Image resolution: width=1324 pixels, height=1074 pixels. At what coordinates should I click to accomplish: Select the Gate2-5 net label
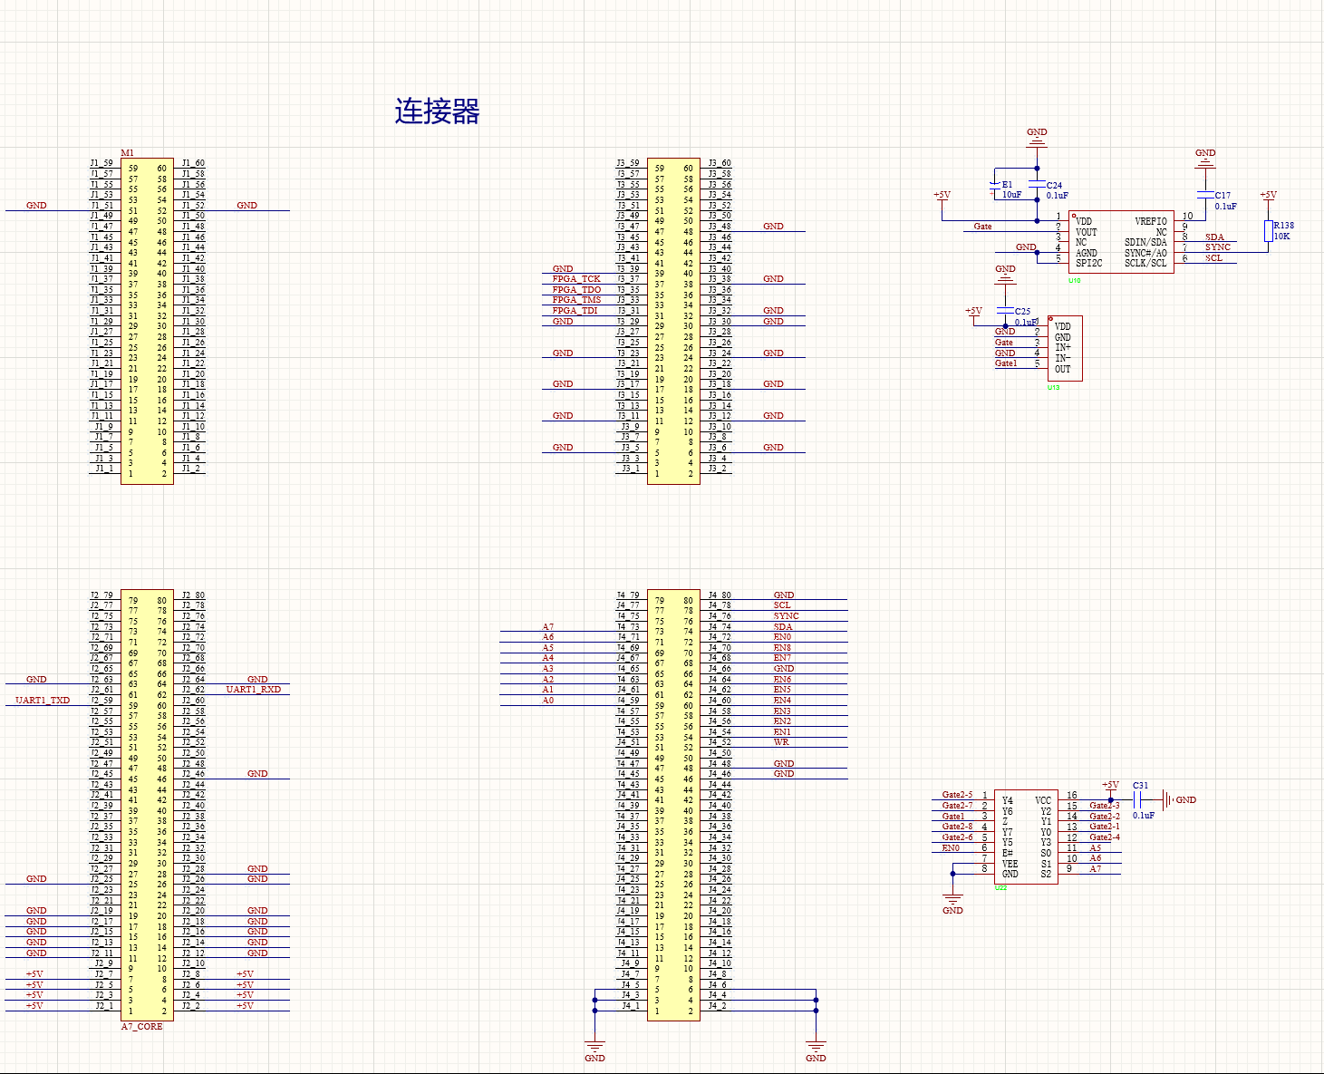957,795
